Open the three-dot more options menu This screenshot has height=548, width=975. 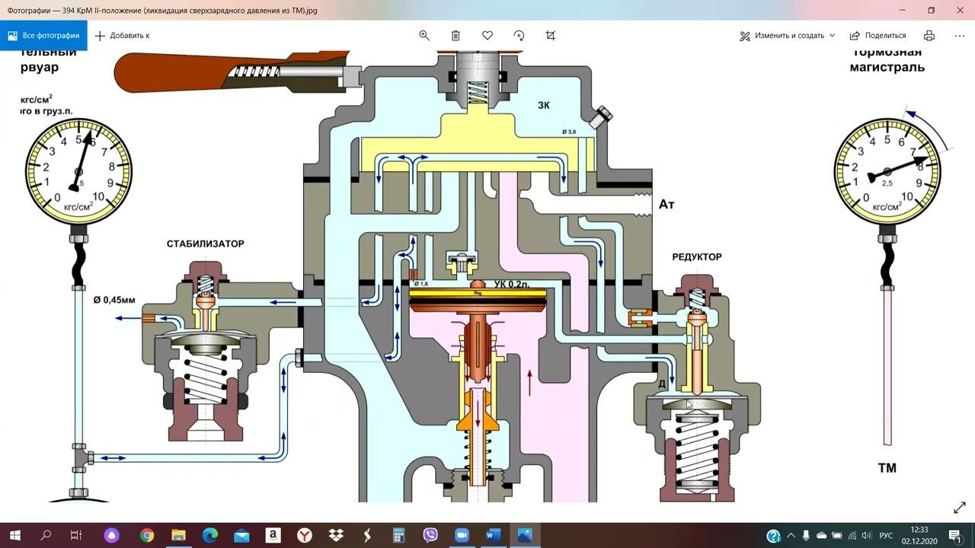pyautogui.click(x=959, y=36)
